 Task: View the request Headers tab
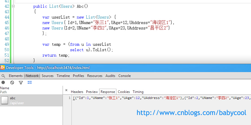[x=77, y=92]
